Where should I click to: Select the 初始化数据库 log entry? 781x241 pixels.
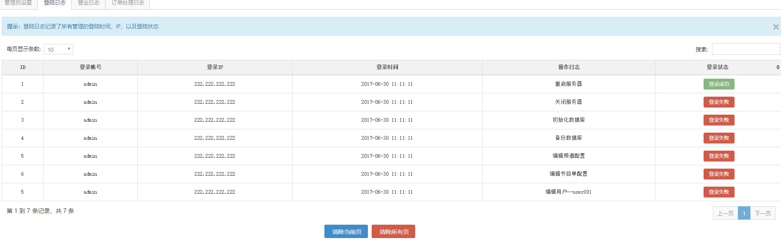tap(568, 120)
